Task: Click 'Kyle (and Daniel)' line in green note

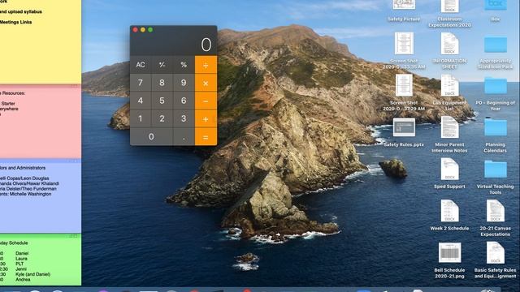Action: (x=32, y=274)
